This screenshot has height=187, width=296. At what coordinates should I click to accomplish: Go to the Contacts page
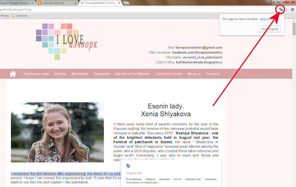tap(213, 74)
